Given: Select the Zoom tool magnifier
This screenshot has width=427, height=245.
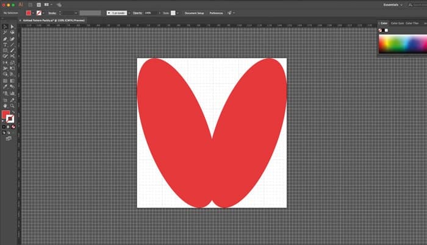Looking at the screenshot, I should tap(12, 105).
